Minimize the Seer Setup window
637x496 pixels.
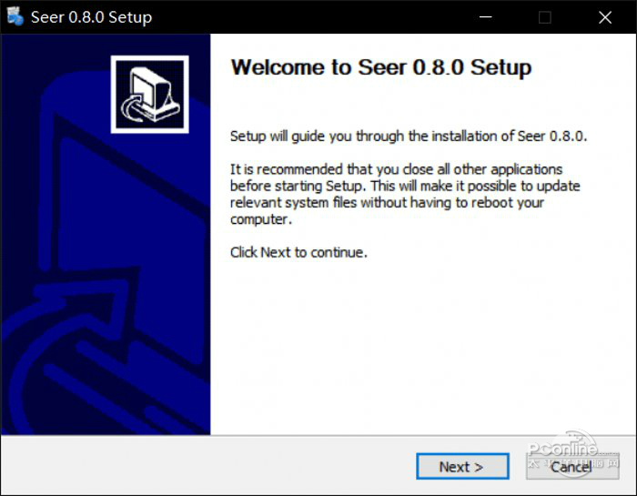click(485, 17)
